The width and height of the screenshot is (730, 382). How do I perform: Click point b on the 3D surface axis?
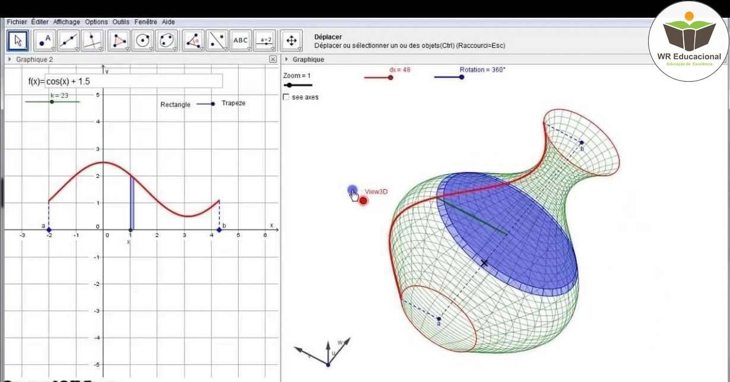point(582,142)
